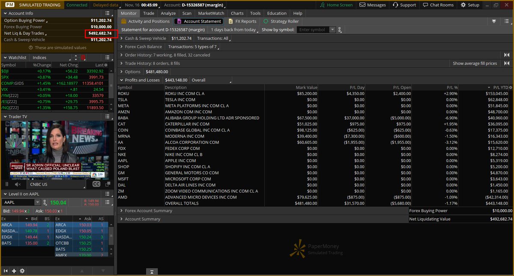Expand Order History section

click(122, 55)
